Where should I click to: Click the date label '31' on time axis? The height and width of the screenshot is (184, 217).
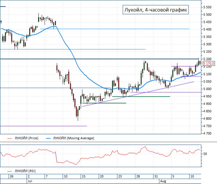156,177
